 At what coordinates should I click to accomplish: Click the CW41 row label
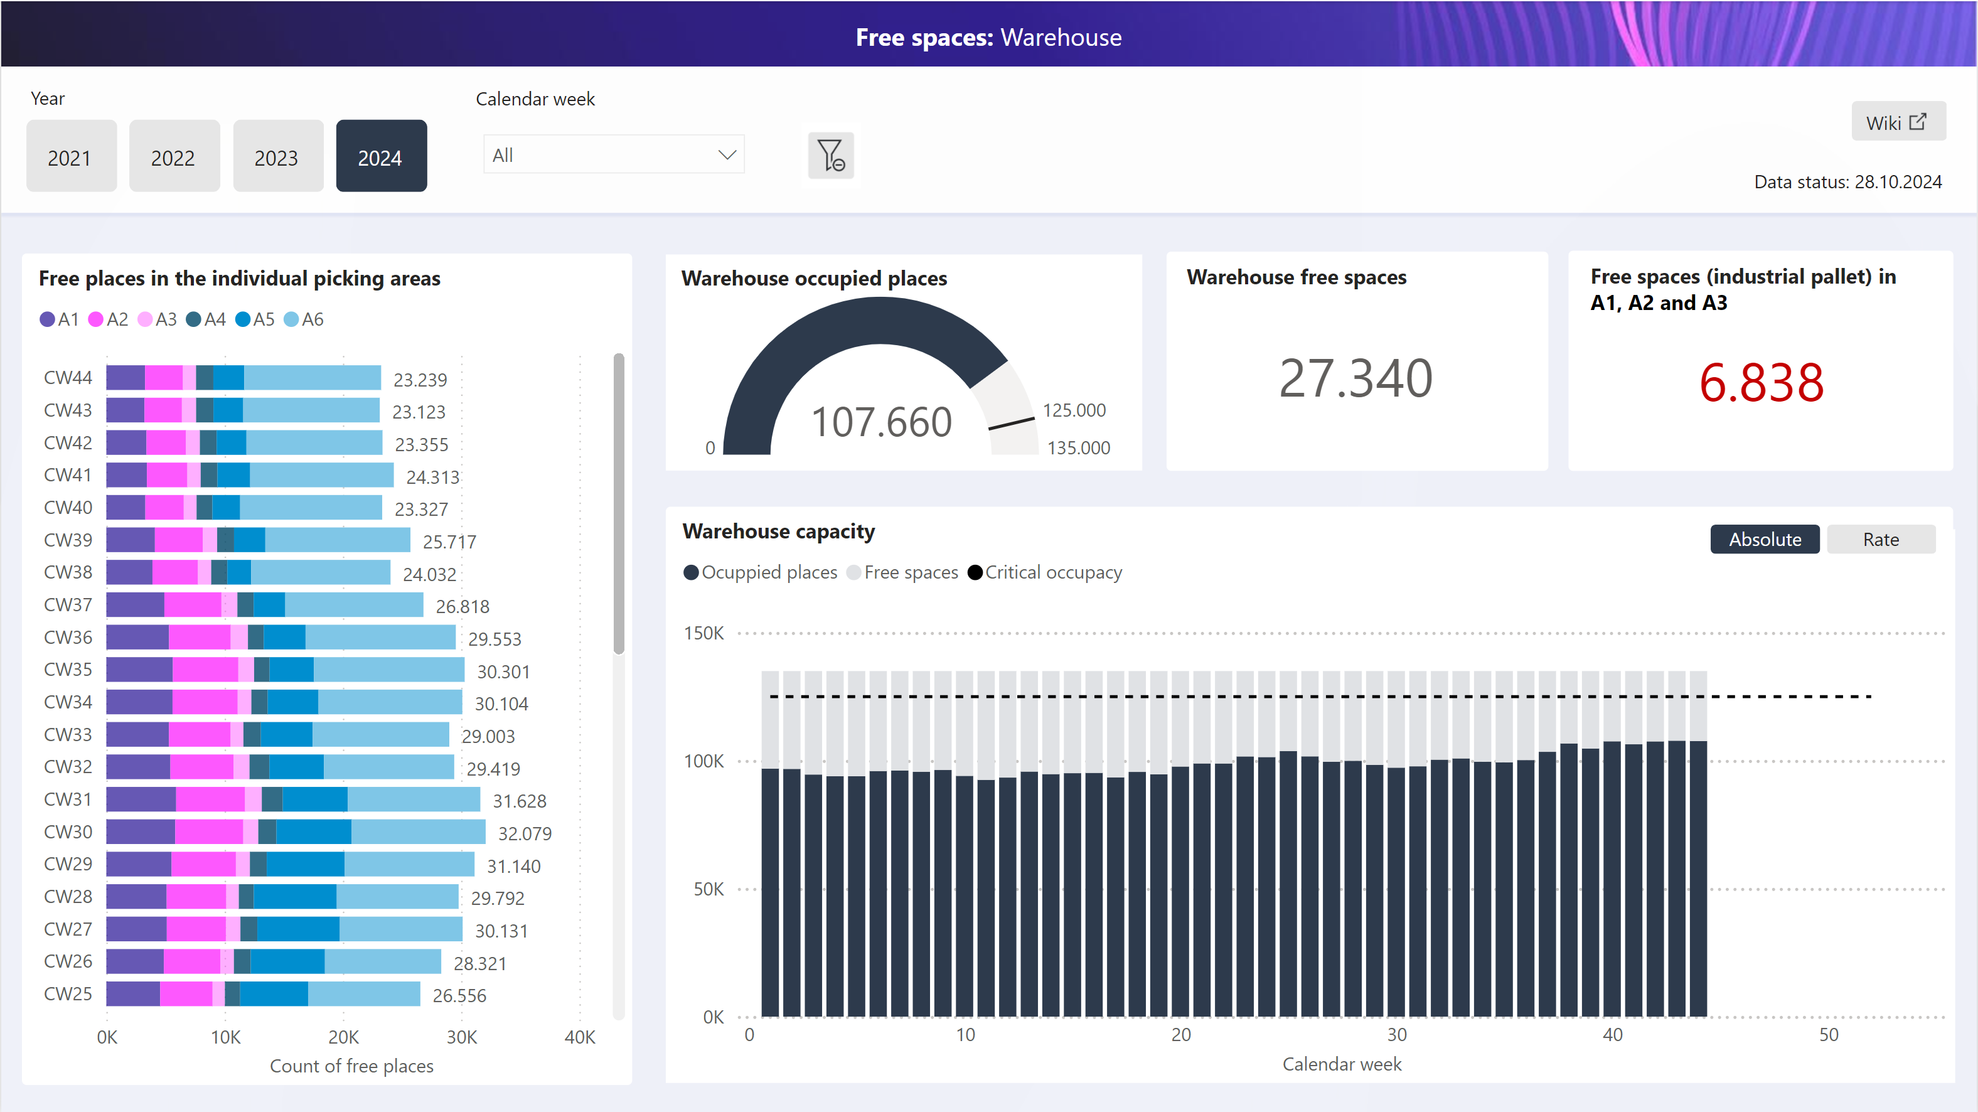click(x=68, y=476)
